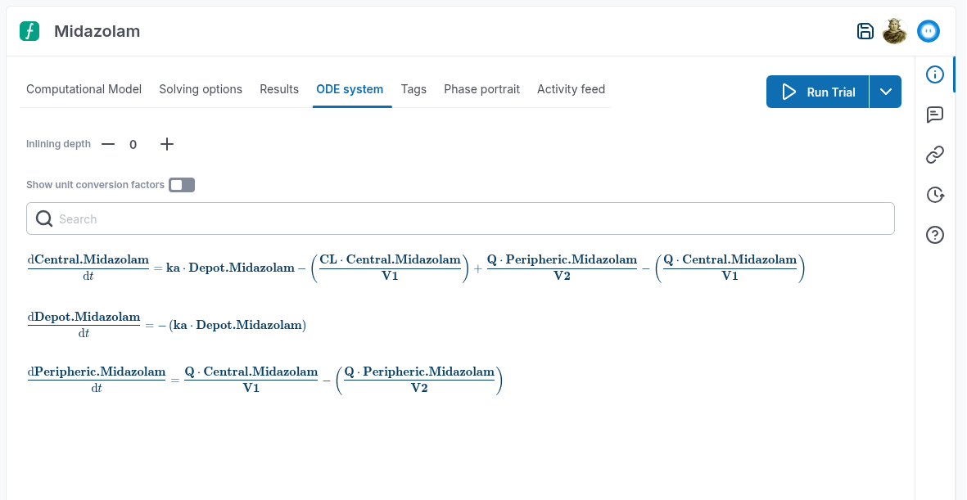The width and height of the screenshot is (967, 500).
Task: Click the CL · Central.Midazolam fraction
Action: point(390,268)
